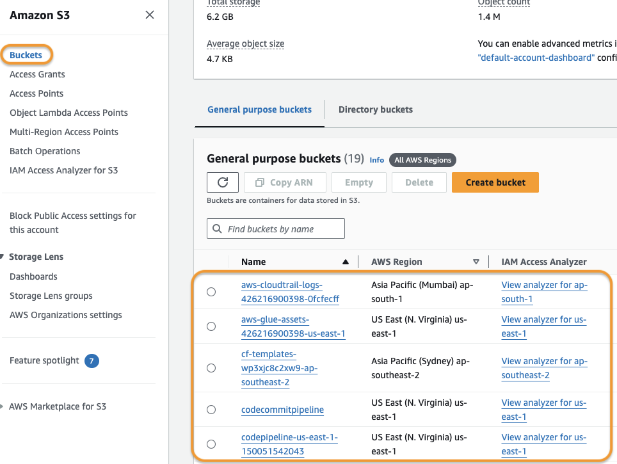Open codepipeline-us-east-1-150051542043 bucket
The image size is (617, 464).
(x=289, y=444)
